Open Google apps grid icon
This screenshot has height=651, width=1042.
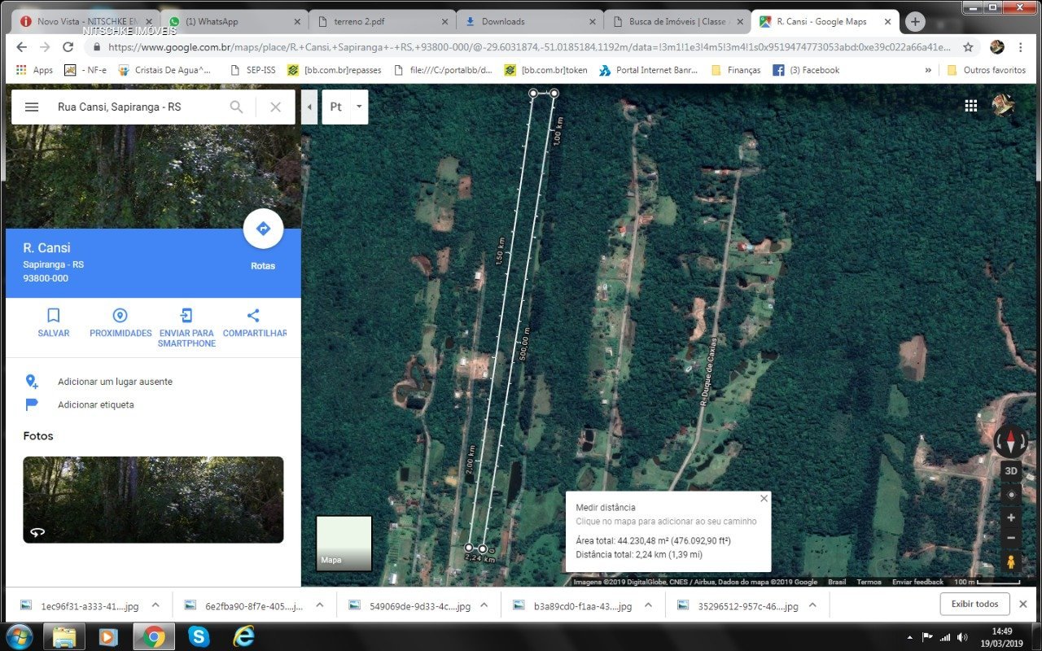pos(970,106)
